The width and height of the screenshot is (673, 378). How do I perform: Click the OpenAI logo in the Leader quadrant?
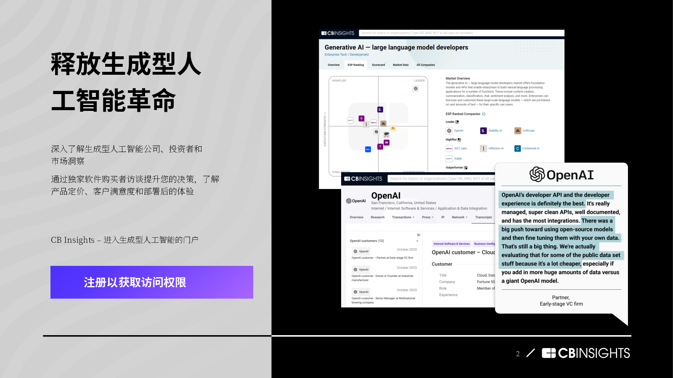416,89
